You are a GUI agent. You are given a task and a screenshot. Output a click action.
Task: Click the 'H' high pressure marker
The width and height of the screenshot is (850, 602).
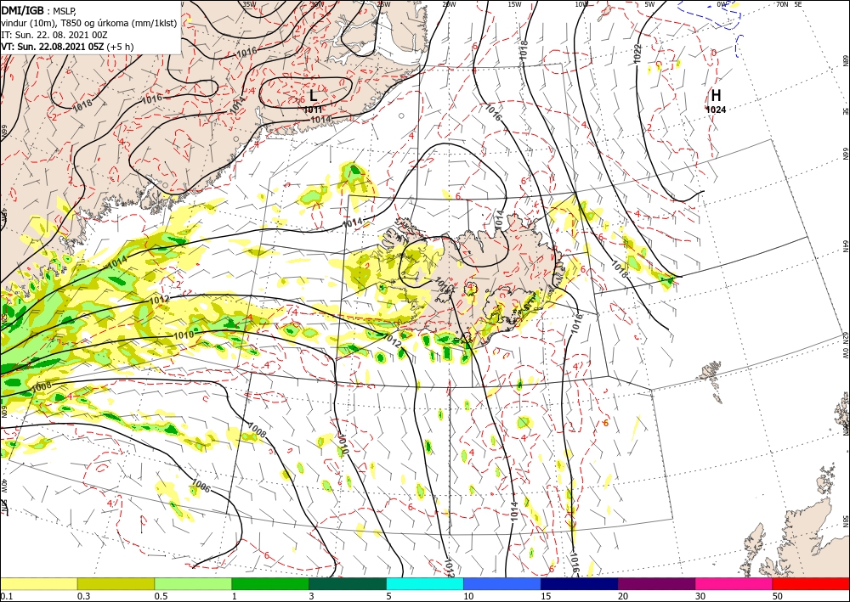(x=716, y=95)
